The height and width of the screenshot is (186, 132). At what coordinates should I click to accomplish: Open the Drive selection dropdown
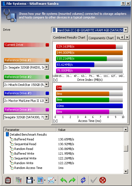pos(126,30)
